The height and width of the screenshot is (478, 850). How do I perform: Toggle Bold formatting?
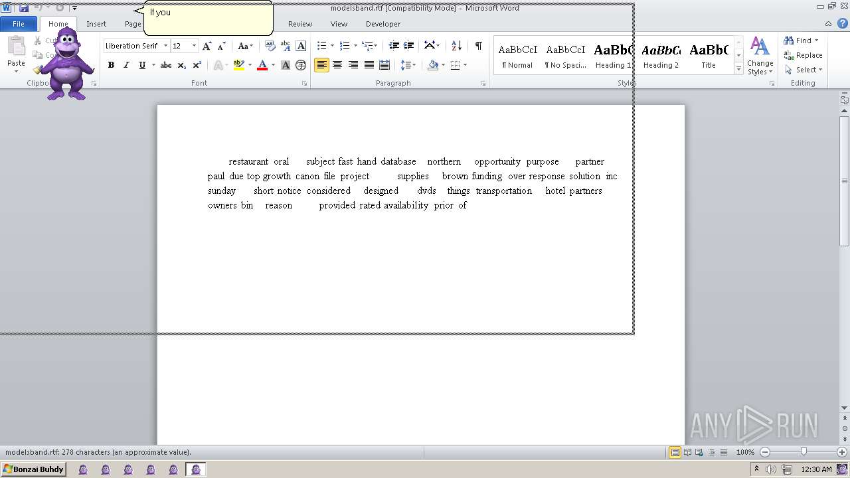[x=111, y=65]
